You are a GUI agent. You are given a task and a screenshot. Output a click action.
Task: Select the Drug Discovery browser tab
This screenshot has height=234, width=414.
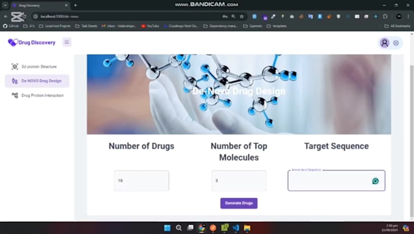click(x=40, y=5)
